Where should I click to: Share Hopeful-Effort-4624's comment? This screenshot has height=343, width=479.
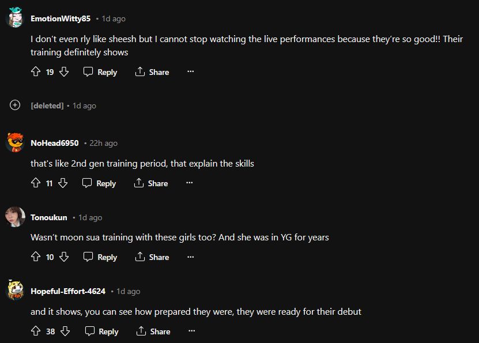[x=153, y=331]
